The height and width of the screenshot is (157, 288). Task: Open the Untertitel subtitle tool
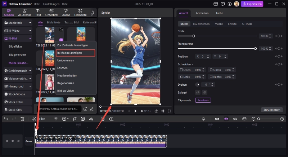[51, 13]
